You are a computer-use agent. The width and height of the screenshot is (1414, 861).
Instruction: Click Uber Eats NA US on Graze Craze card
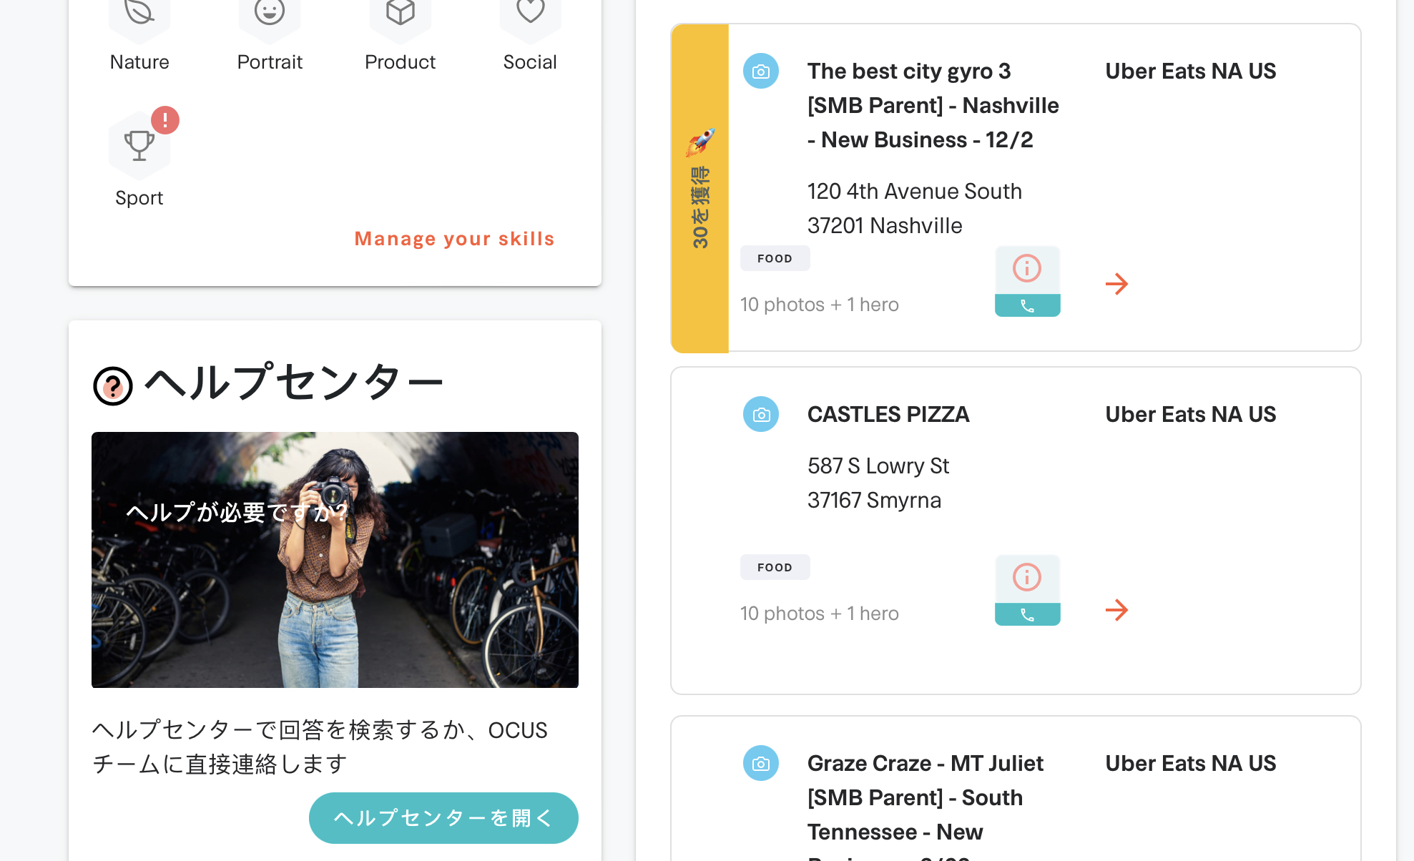[1191, 764]
